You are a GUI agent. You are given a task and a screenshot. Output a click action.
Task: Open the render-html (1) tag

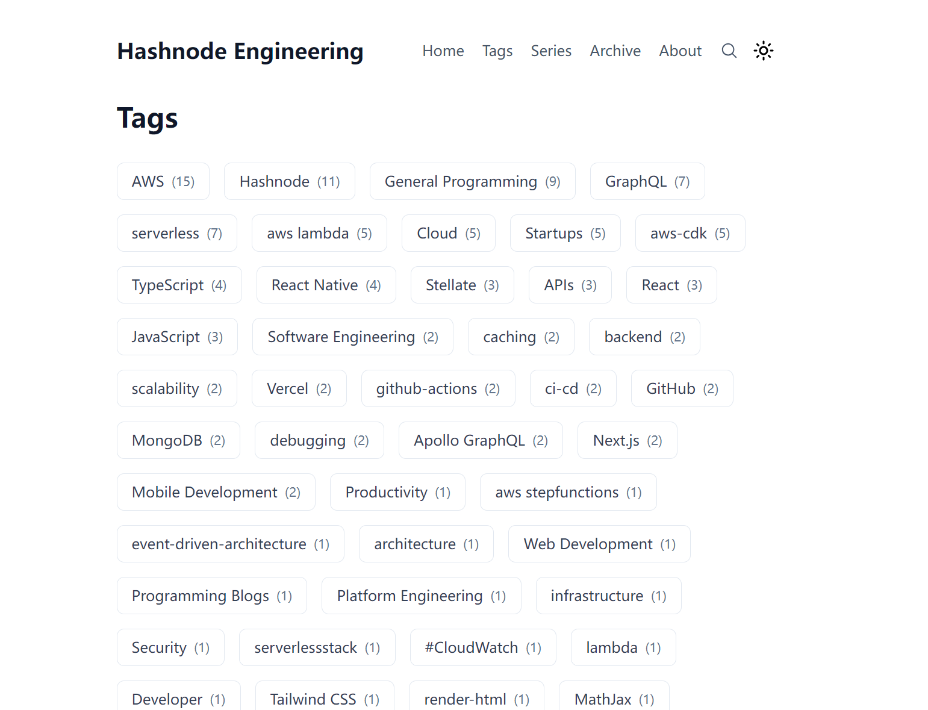[476, 696]
